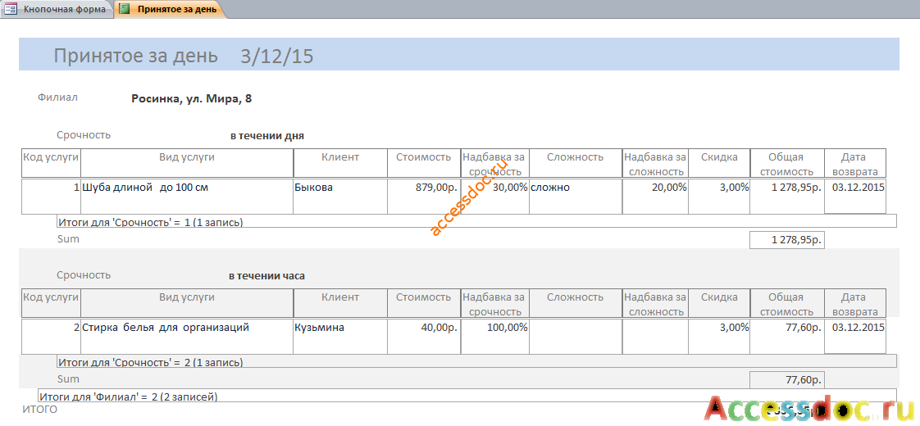The image size is (920, 426).
Task: Switch to the Кнопочная форма tab
Action: click(x=57, y=9)
